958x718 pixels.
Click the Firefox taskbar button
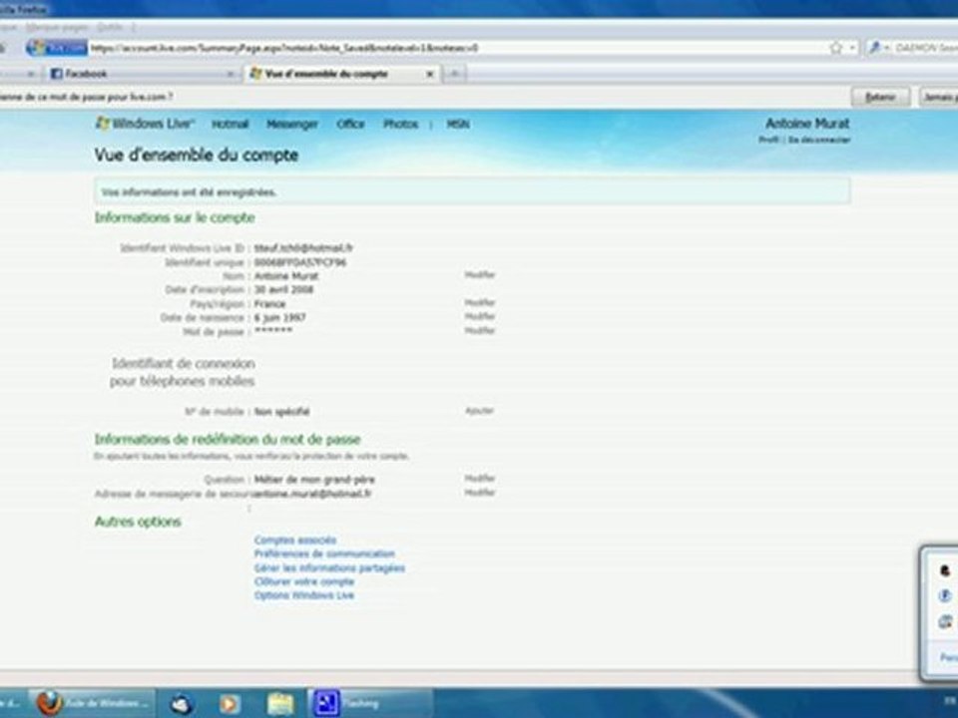pos(92,703)
